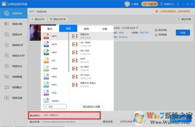The width and height of the screenshot is (195, 127).
Task: Choose the 同原文件 自定义 custom preset
Action: pos(92,85)
